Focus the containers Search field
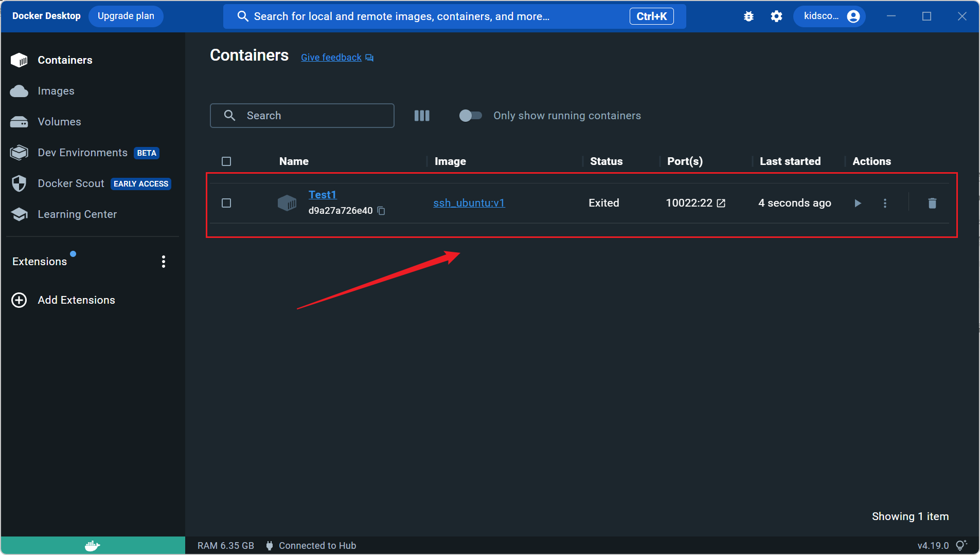980x555 pixels. tap(302, 116)
